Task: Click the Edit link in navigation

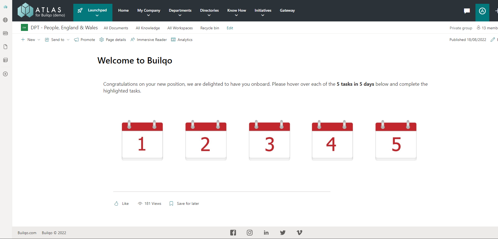Action: pyautogui.click(x=230, y=28)
